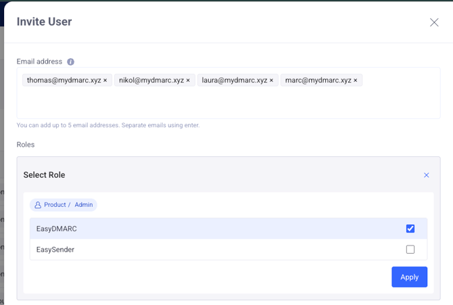Check the EasySender checkbox
Image resolution: width=453 pixels, height=305 pixels.
410,250
